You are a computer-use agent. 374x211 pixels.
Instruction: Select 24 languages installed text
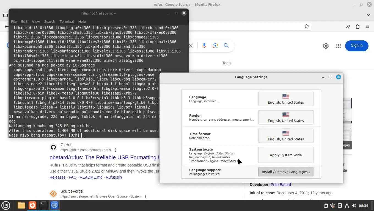204,174
